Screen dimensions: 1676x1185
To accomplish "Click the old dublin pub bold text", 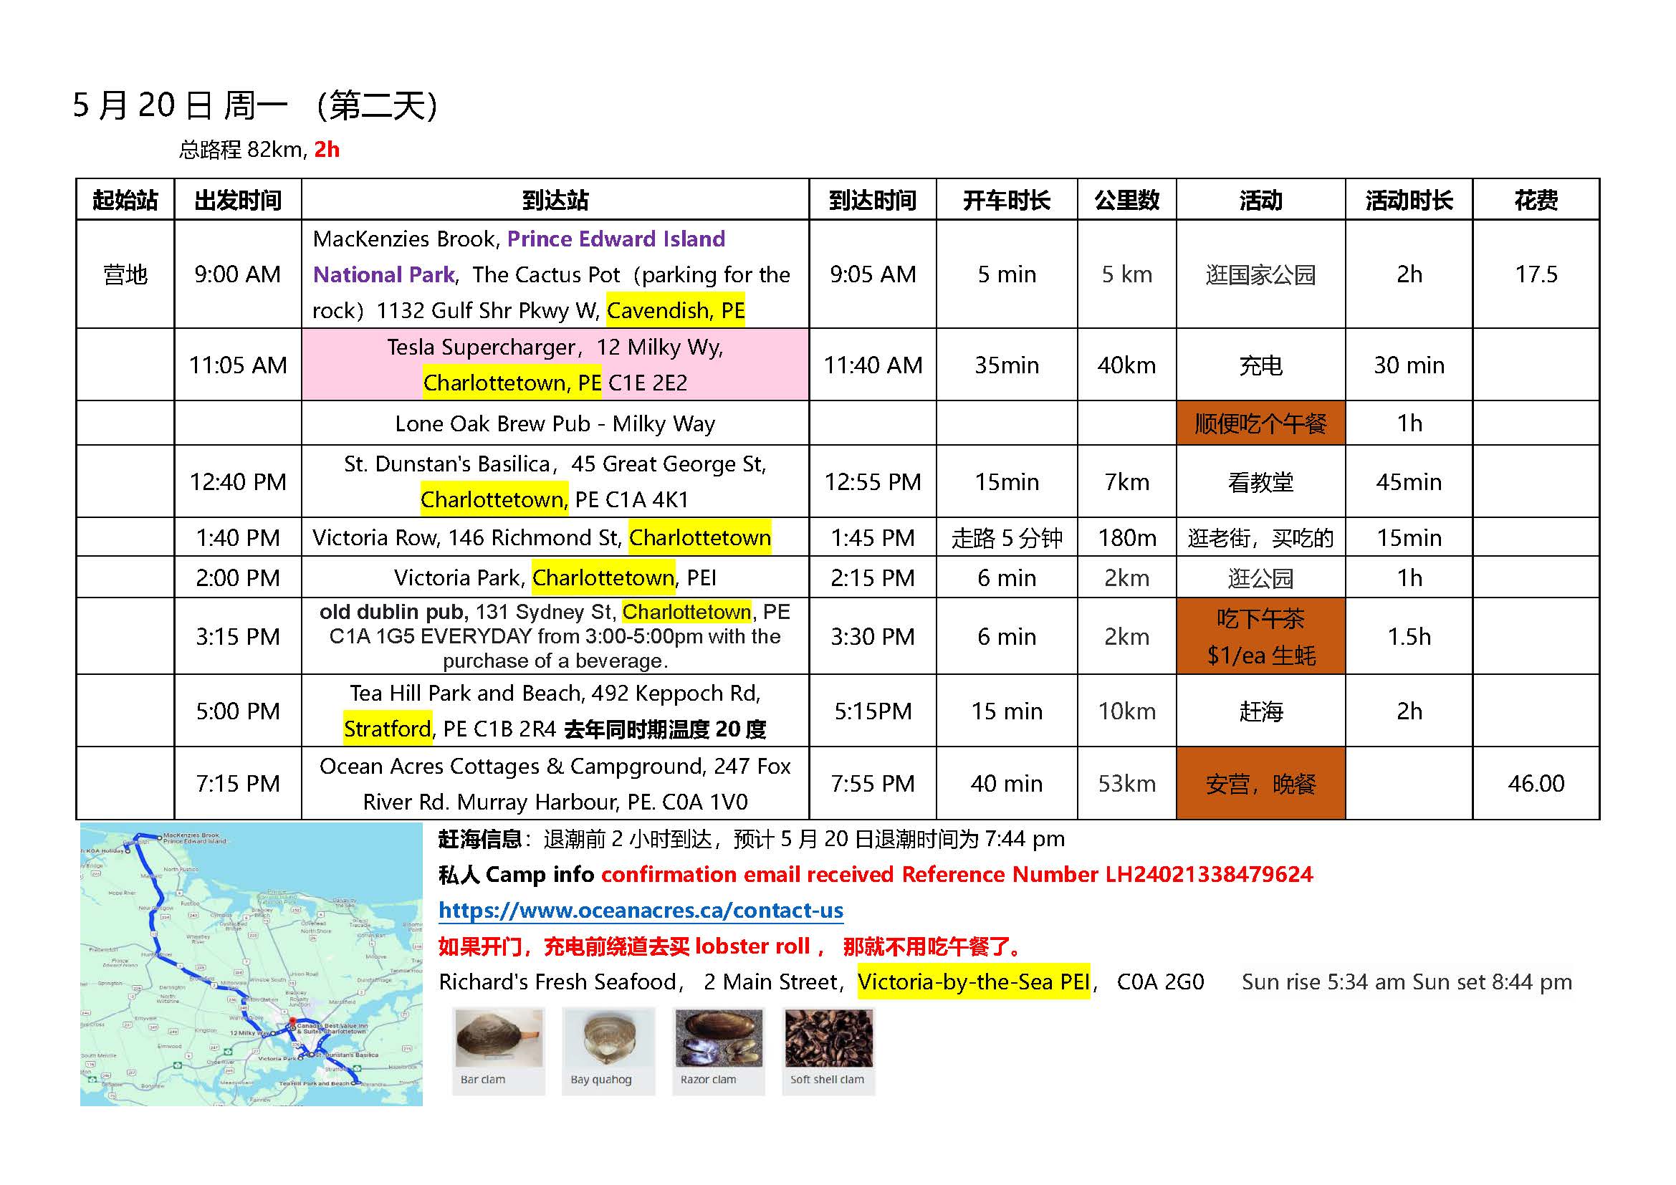I will click(393, 612).
